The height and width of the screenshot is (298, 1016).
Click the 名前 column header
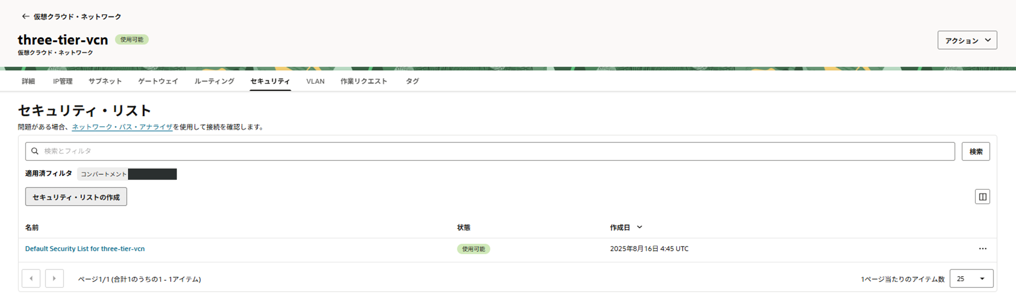click(x=32, y=227)
